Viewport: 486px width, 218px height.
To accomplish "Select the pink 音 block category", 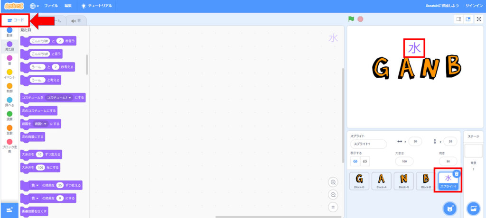I will [9, 60].
